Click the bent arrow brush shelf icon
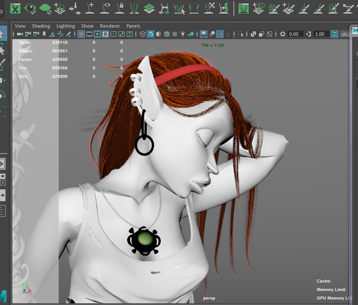 (348, 9)
